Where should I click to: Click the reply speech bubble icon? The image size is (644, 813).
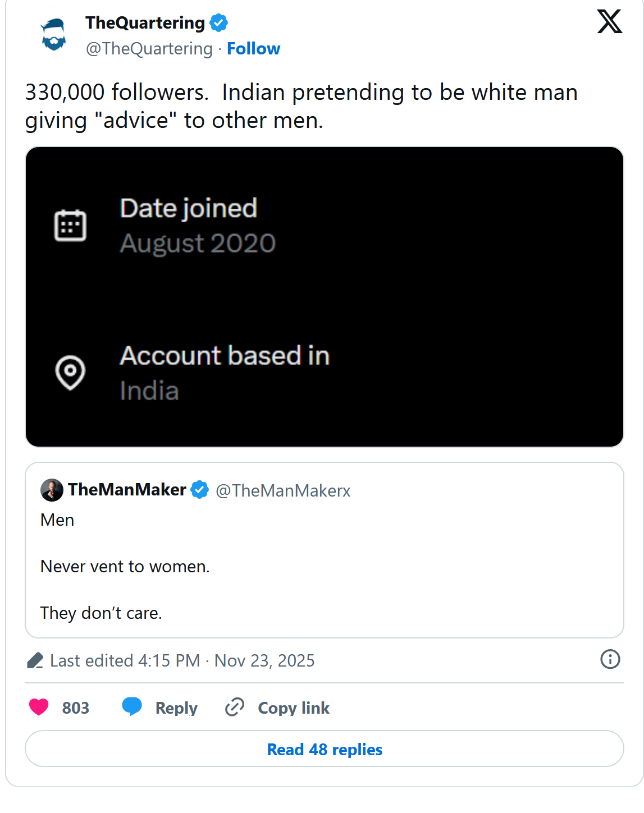[x=132, y=706]
